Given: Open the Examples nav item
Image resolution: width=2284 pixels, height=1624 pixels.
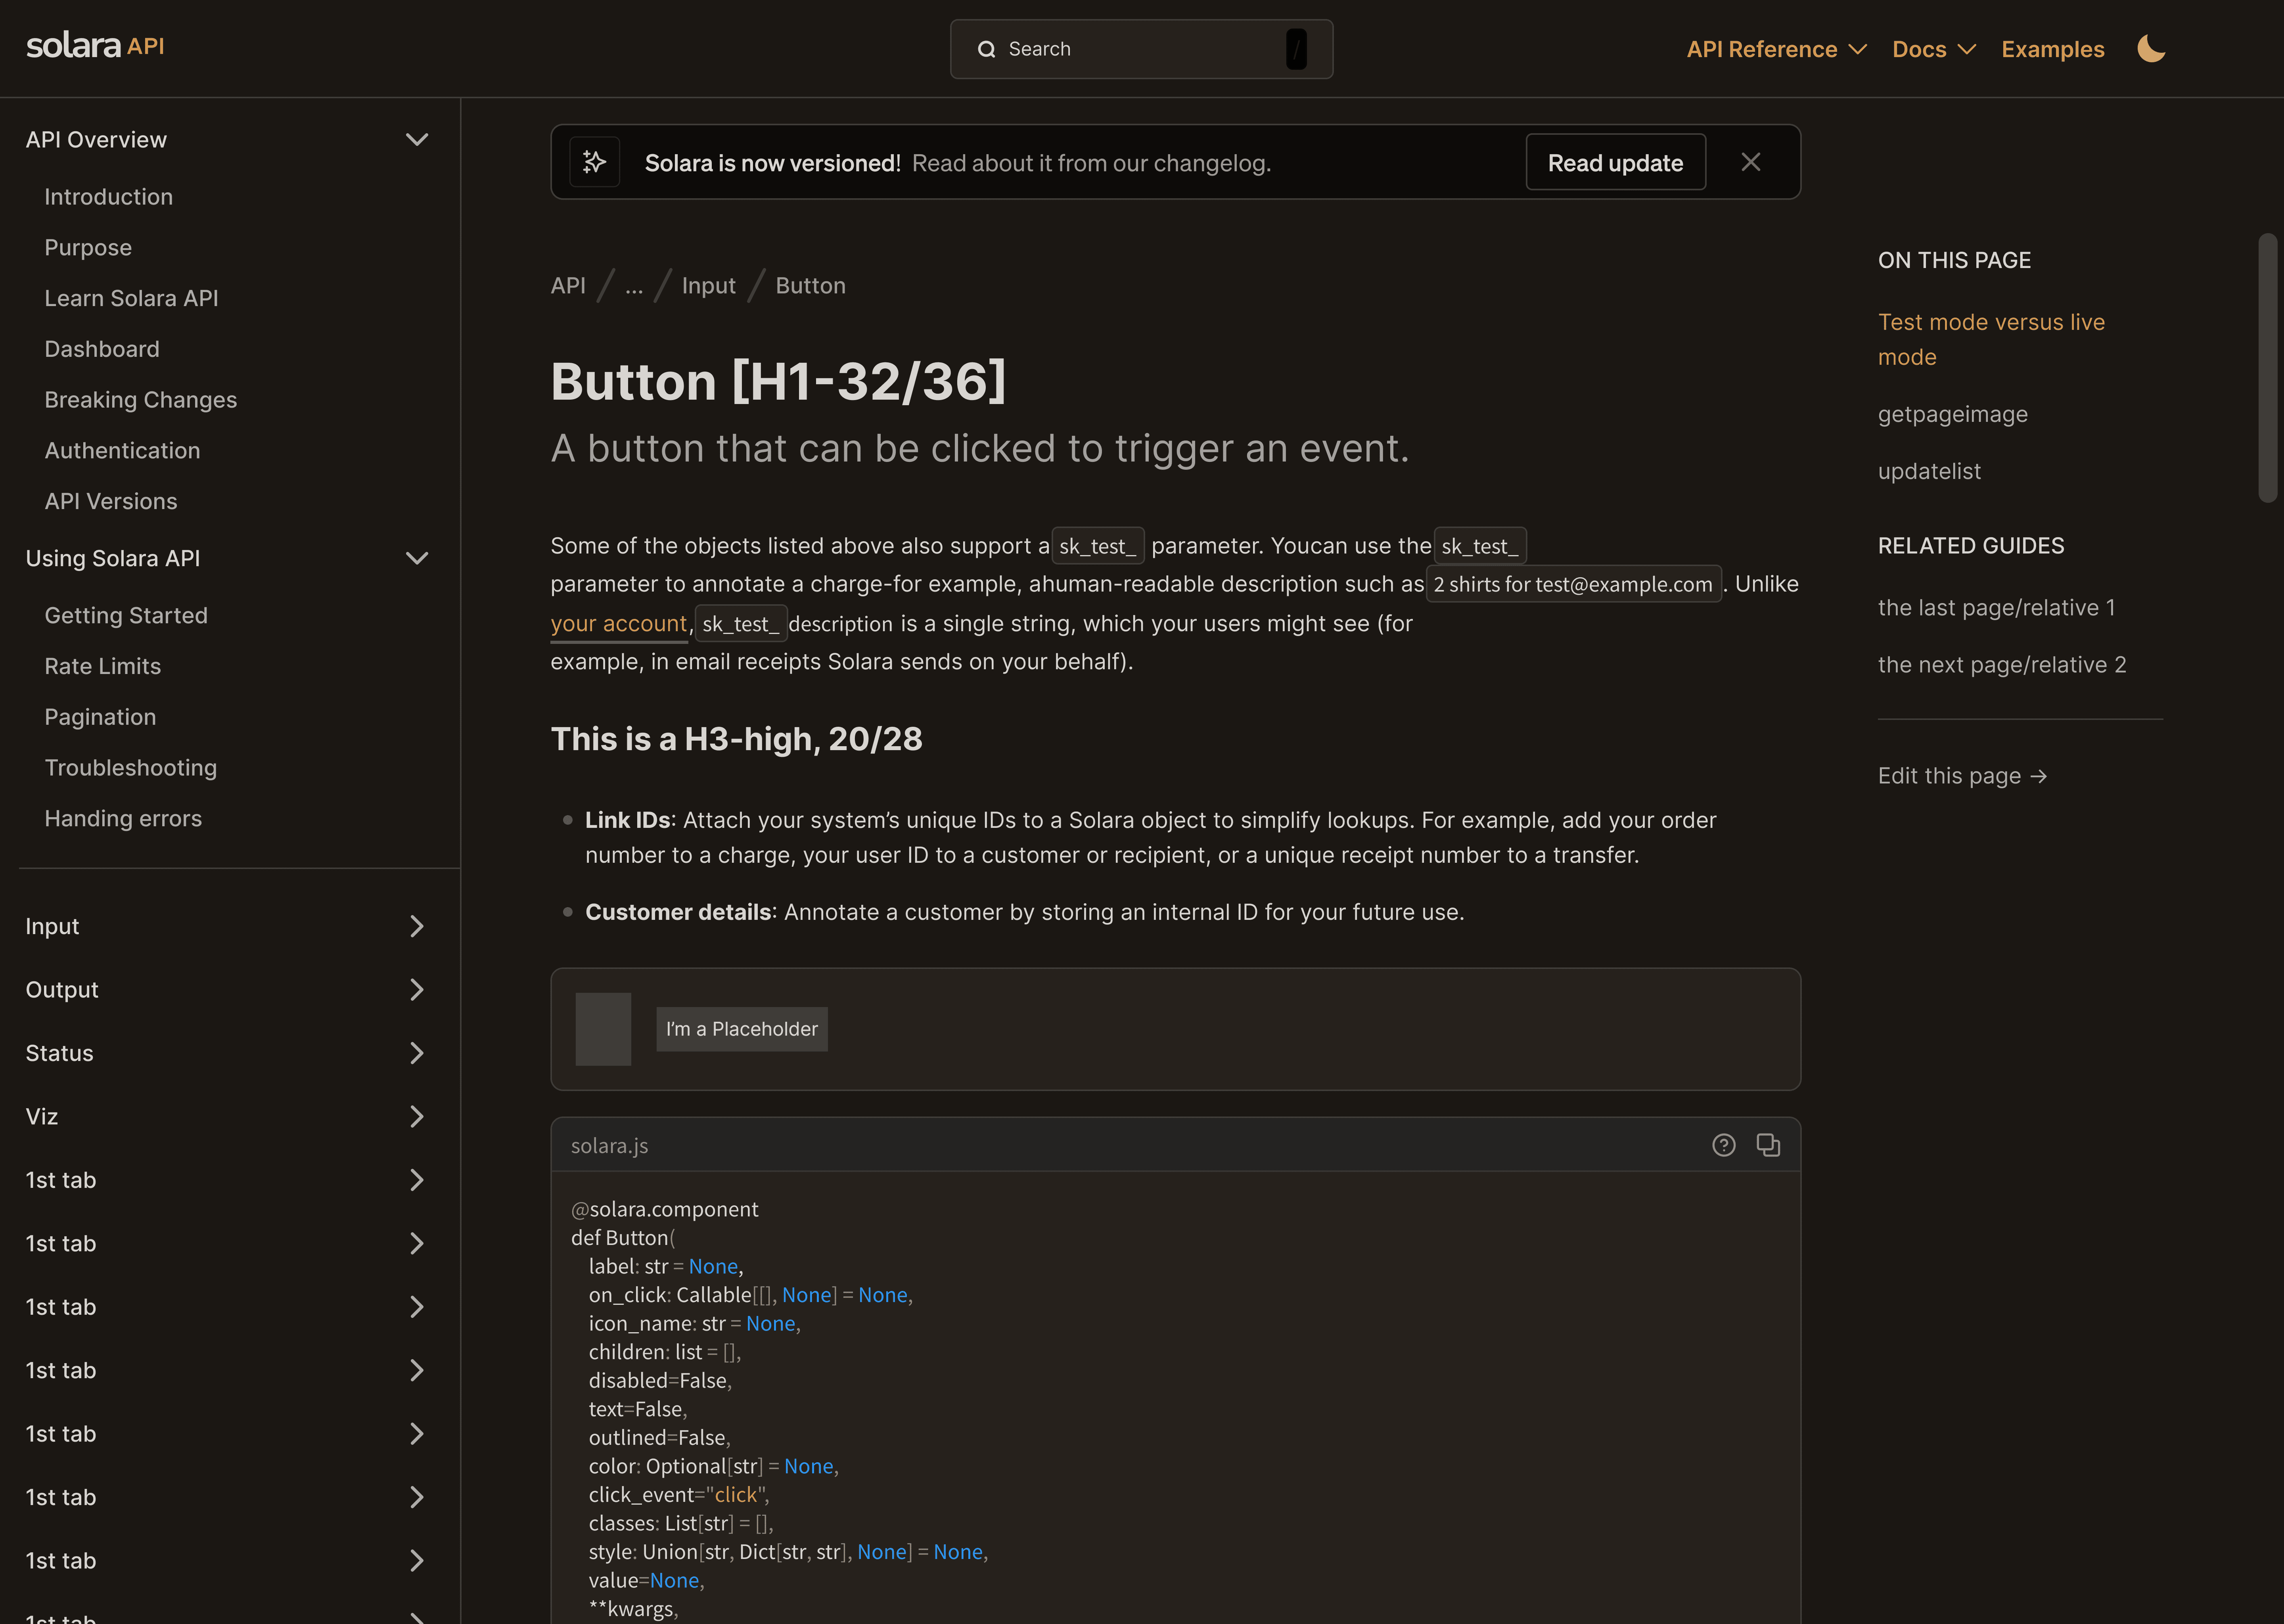Looking at the screenshot, I should (x=2052, y=49).
